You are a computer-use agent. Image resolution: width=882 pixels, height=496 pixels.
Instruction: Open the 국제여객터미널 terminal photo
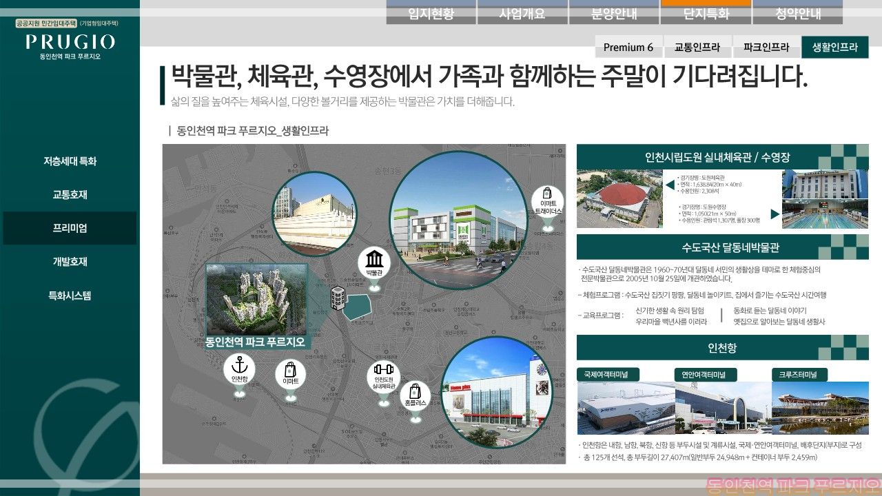coord(625,408)
